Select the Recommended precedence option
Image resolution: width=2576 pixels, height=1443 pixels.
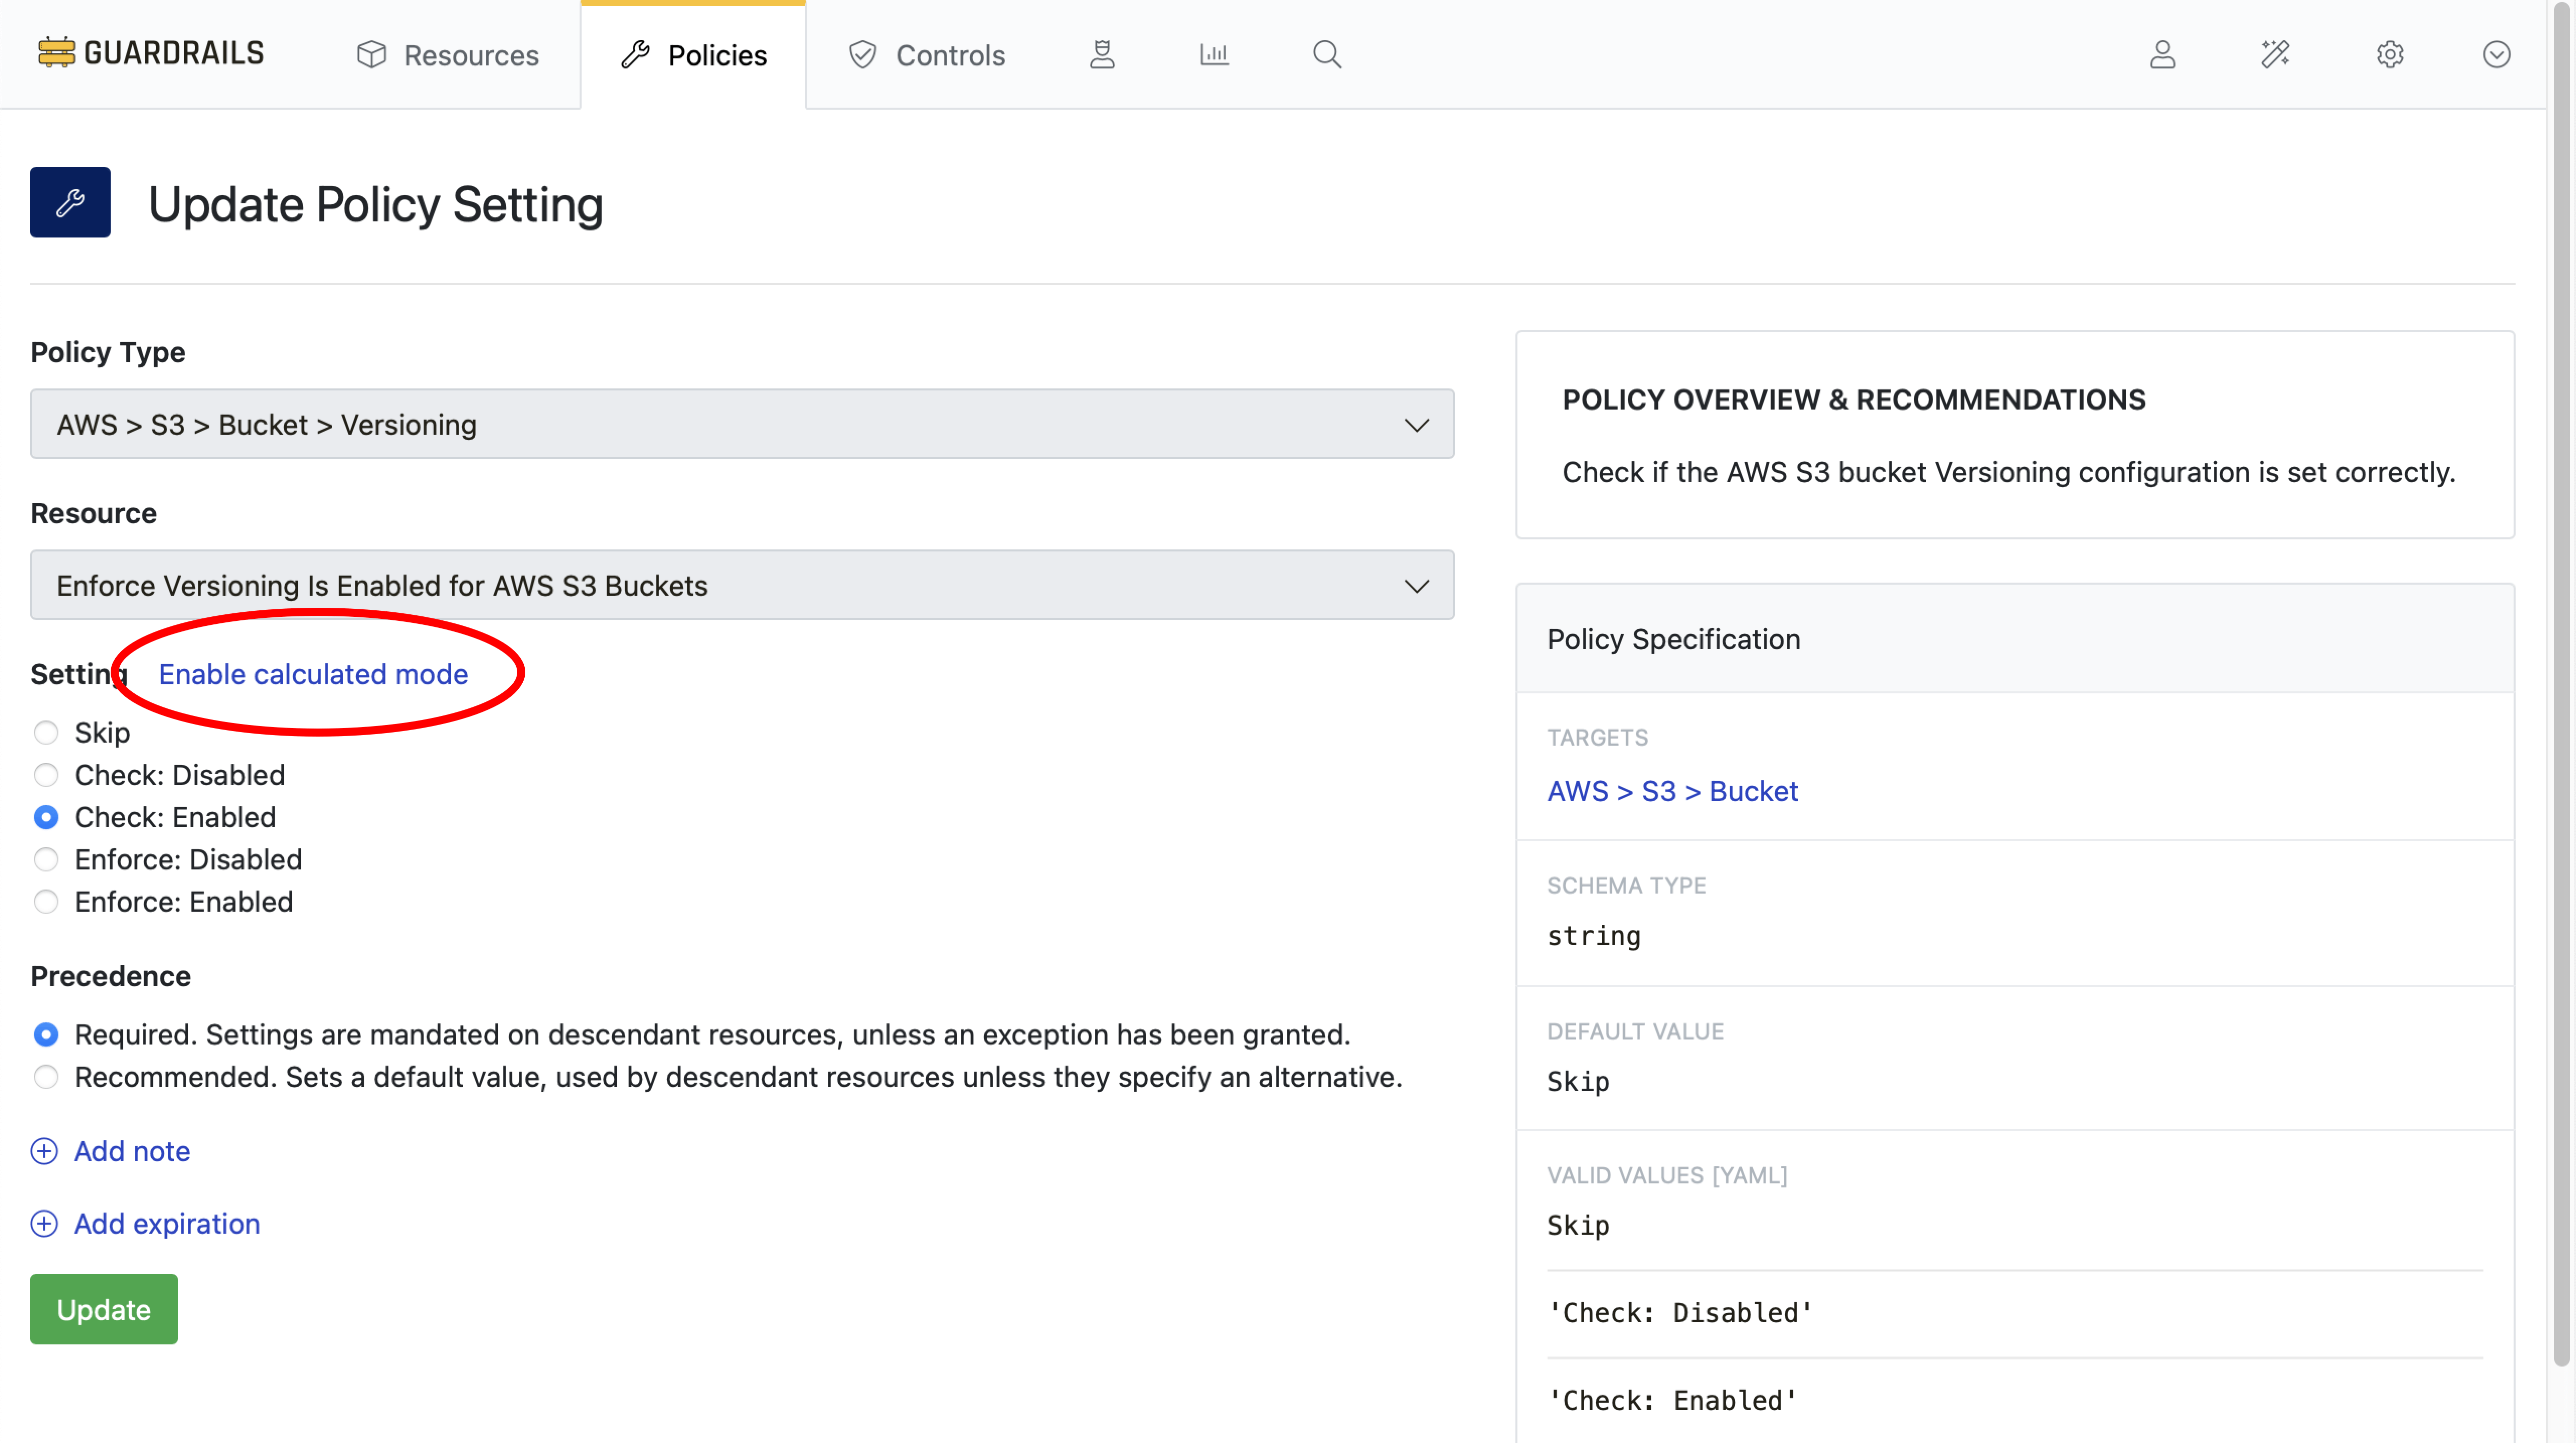[46, 1077]
